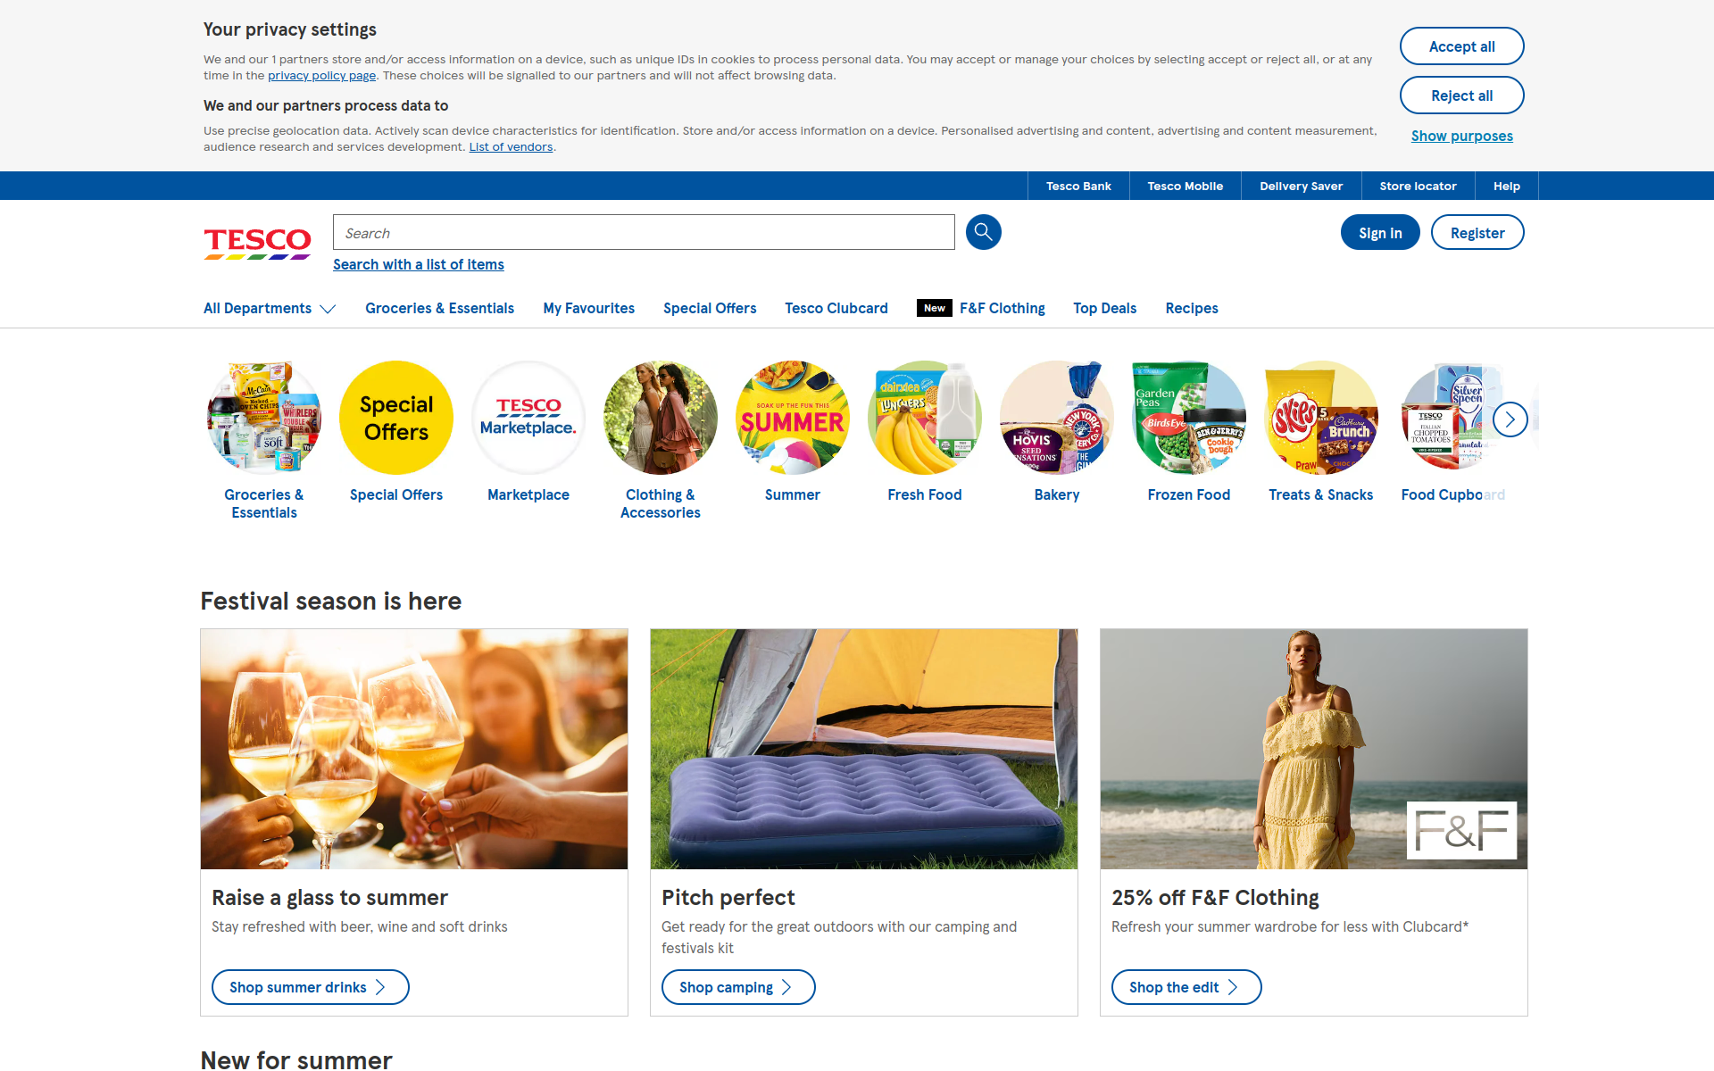Select the Frozen Food category icon

point(1189,418)
